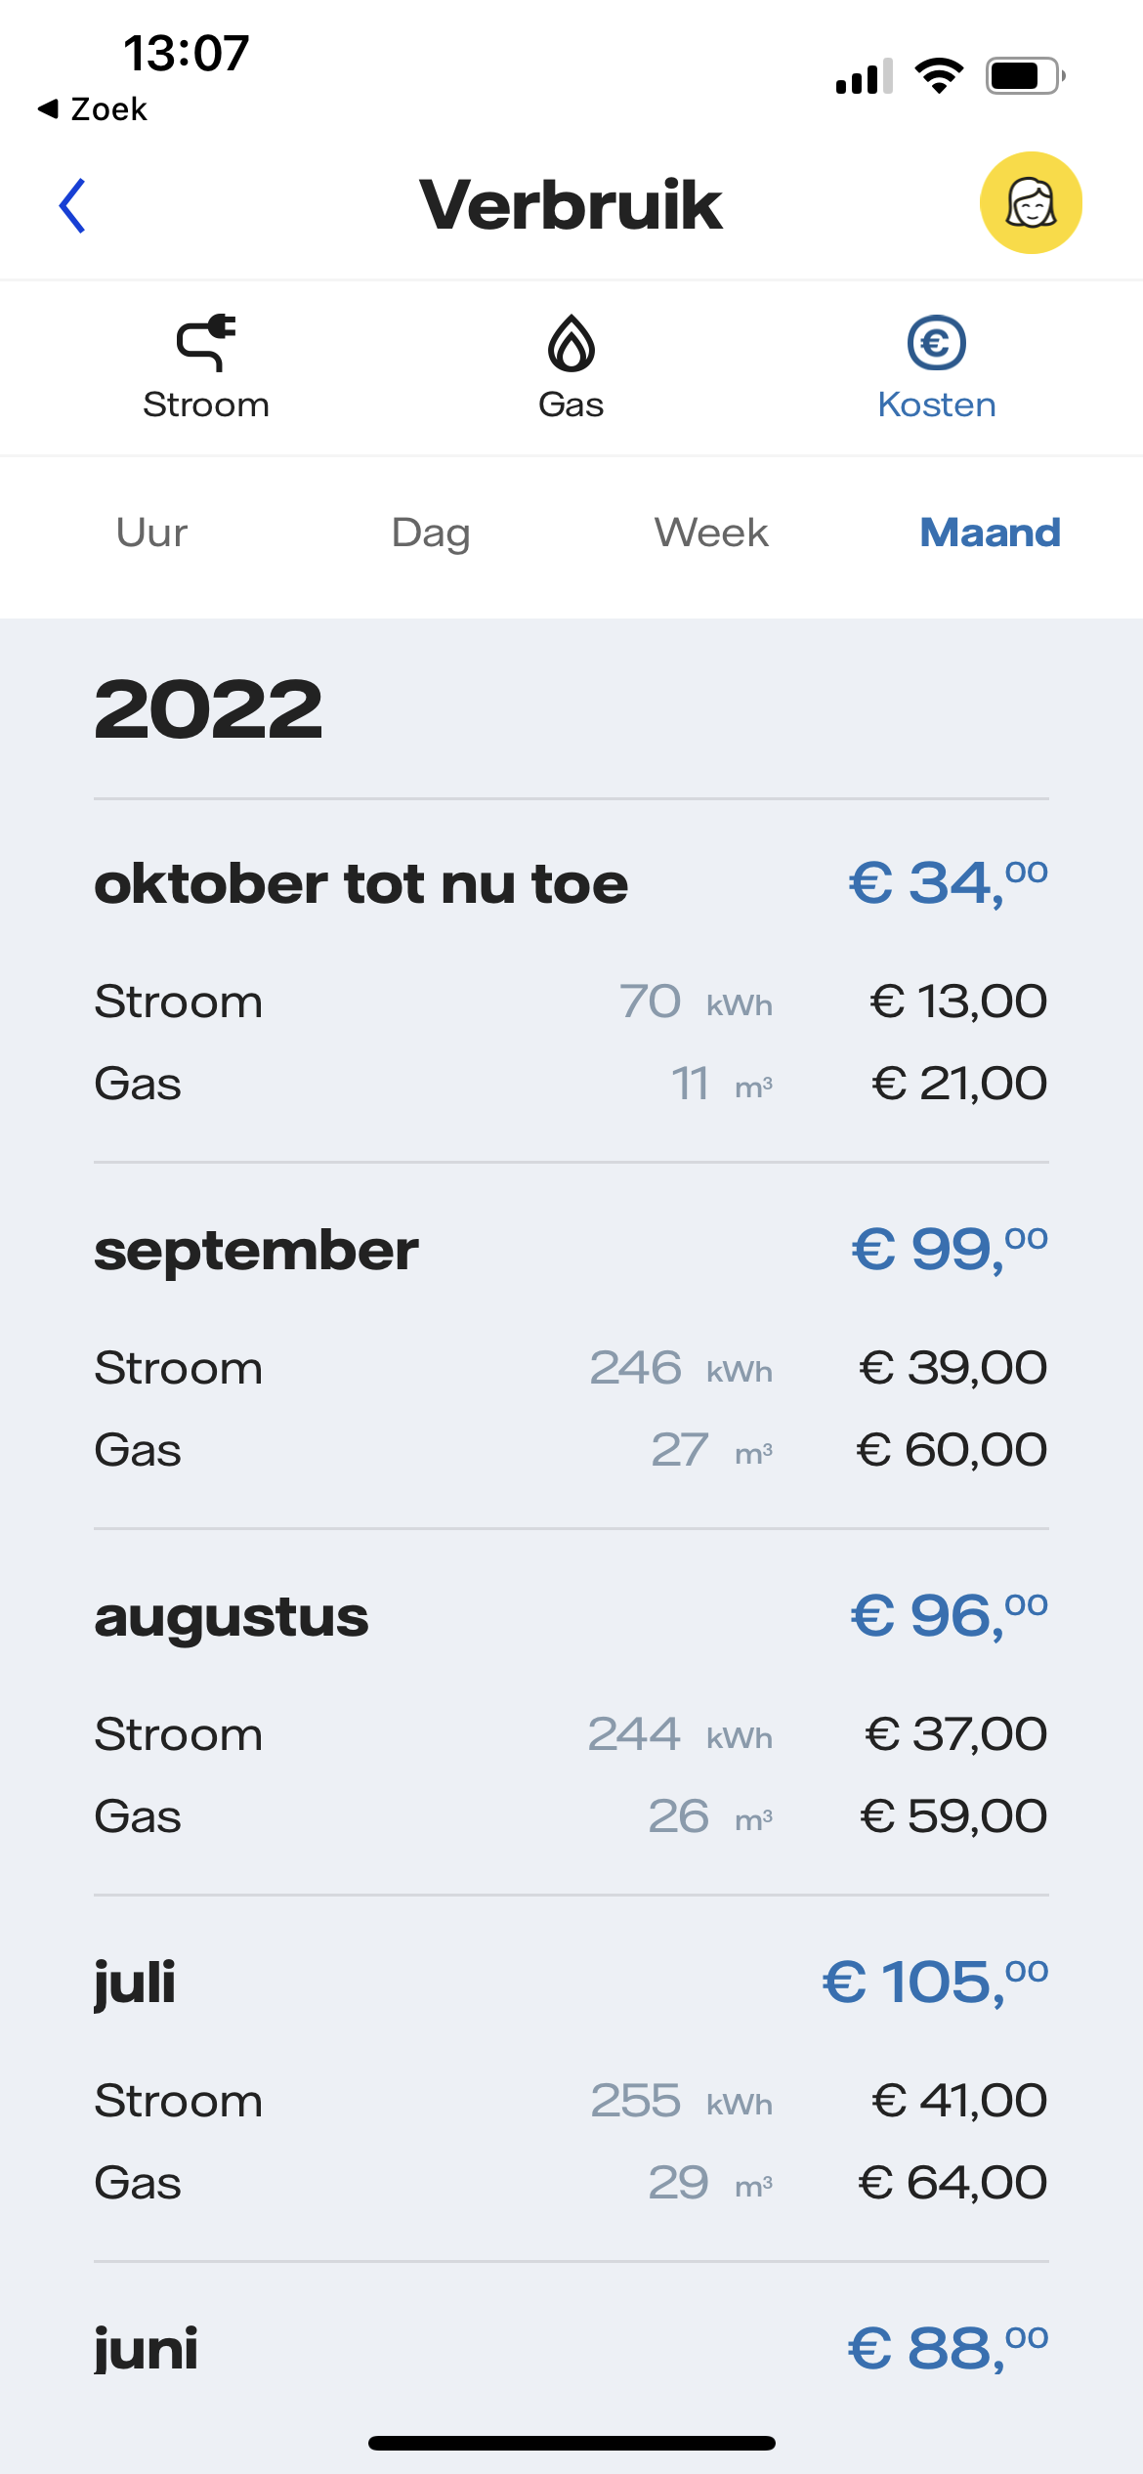This screenshot has width=1143, height=2474.
Task: Return to Zoek via status bar
Action: coord(94,108)
